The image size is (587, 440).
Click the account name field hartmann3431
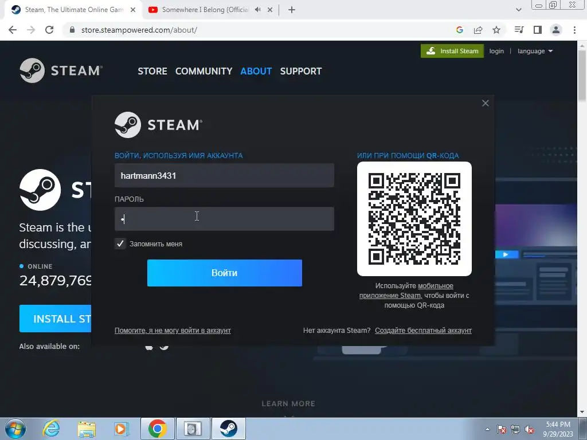pyautogui.click(x=224, y=175)
